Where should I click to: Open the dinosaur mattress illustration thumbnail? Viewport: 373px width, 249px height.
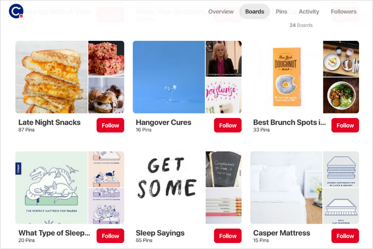51,188
